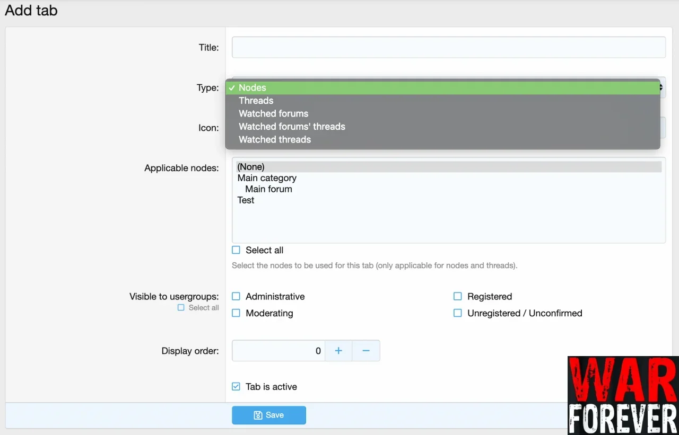Select Main forum in Applicable nodes
This screenshot has height=435, width=679.
[449, 189]
